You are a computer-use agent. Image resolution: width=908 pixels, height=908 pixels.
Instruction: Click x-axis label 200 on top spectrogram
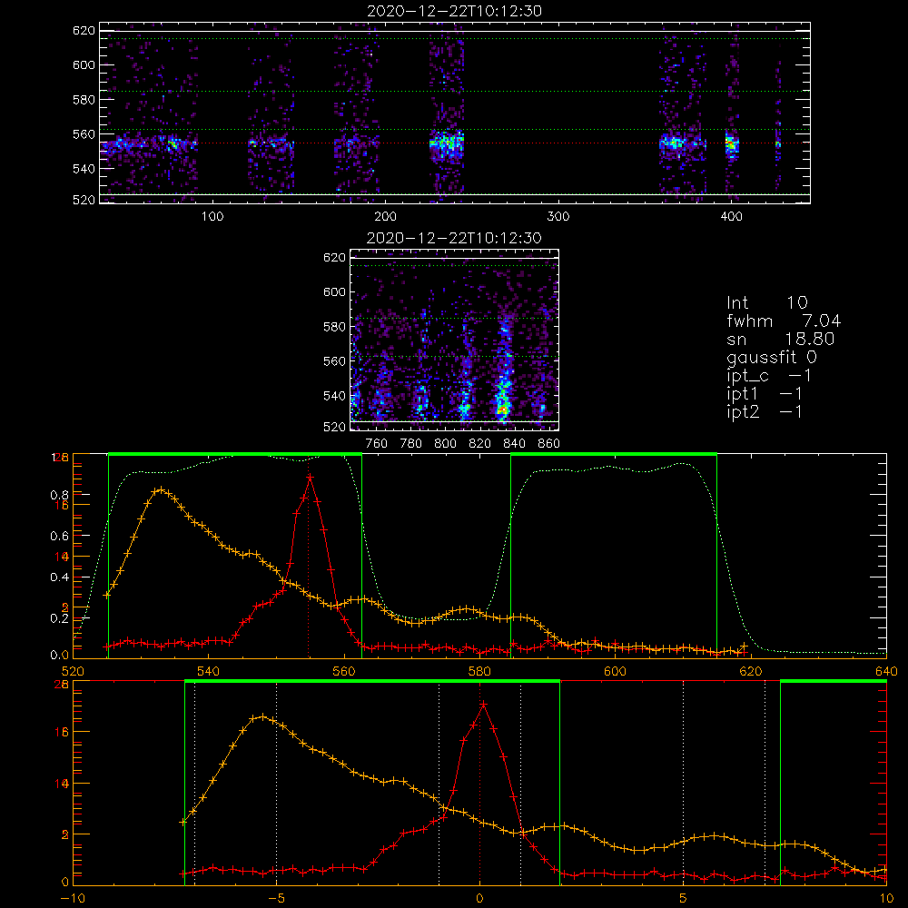point(385,217)
